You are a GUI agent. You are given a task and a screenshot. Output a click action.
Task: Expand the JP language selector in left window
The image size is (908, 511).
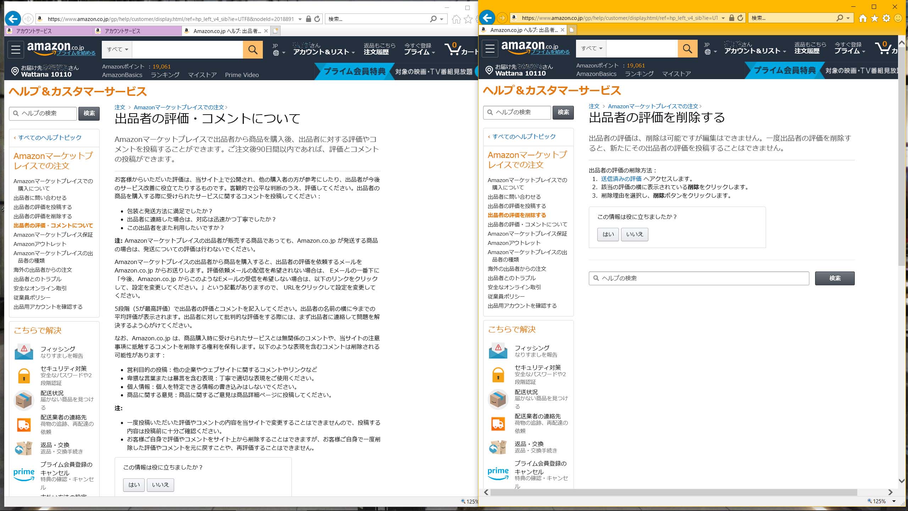(x=278, y=49)
